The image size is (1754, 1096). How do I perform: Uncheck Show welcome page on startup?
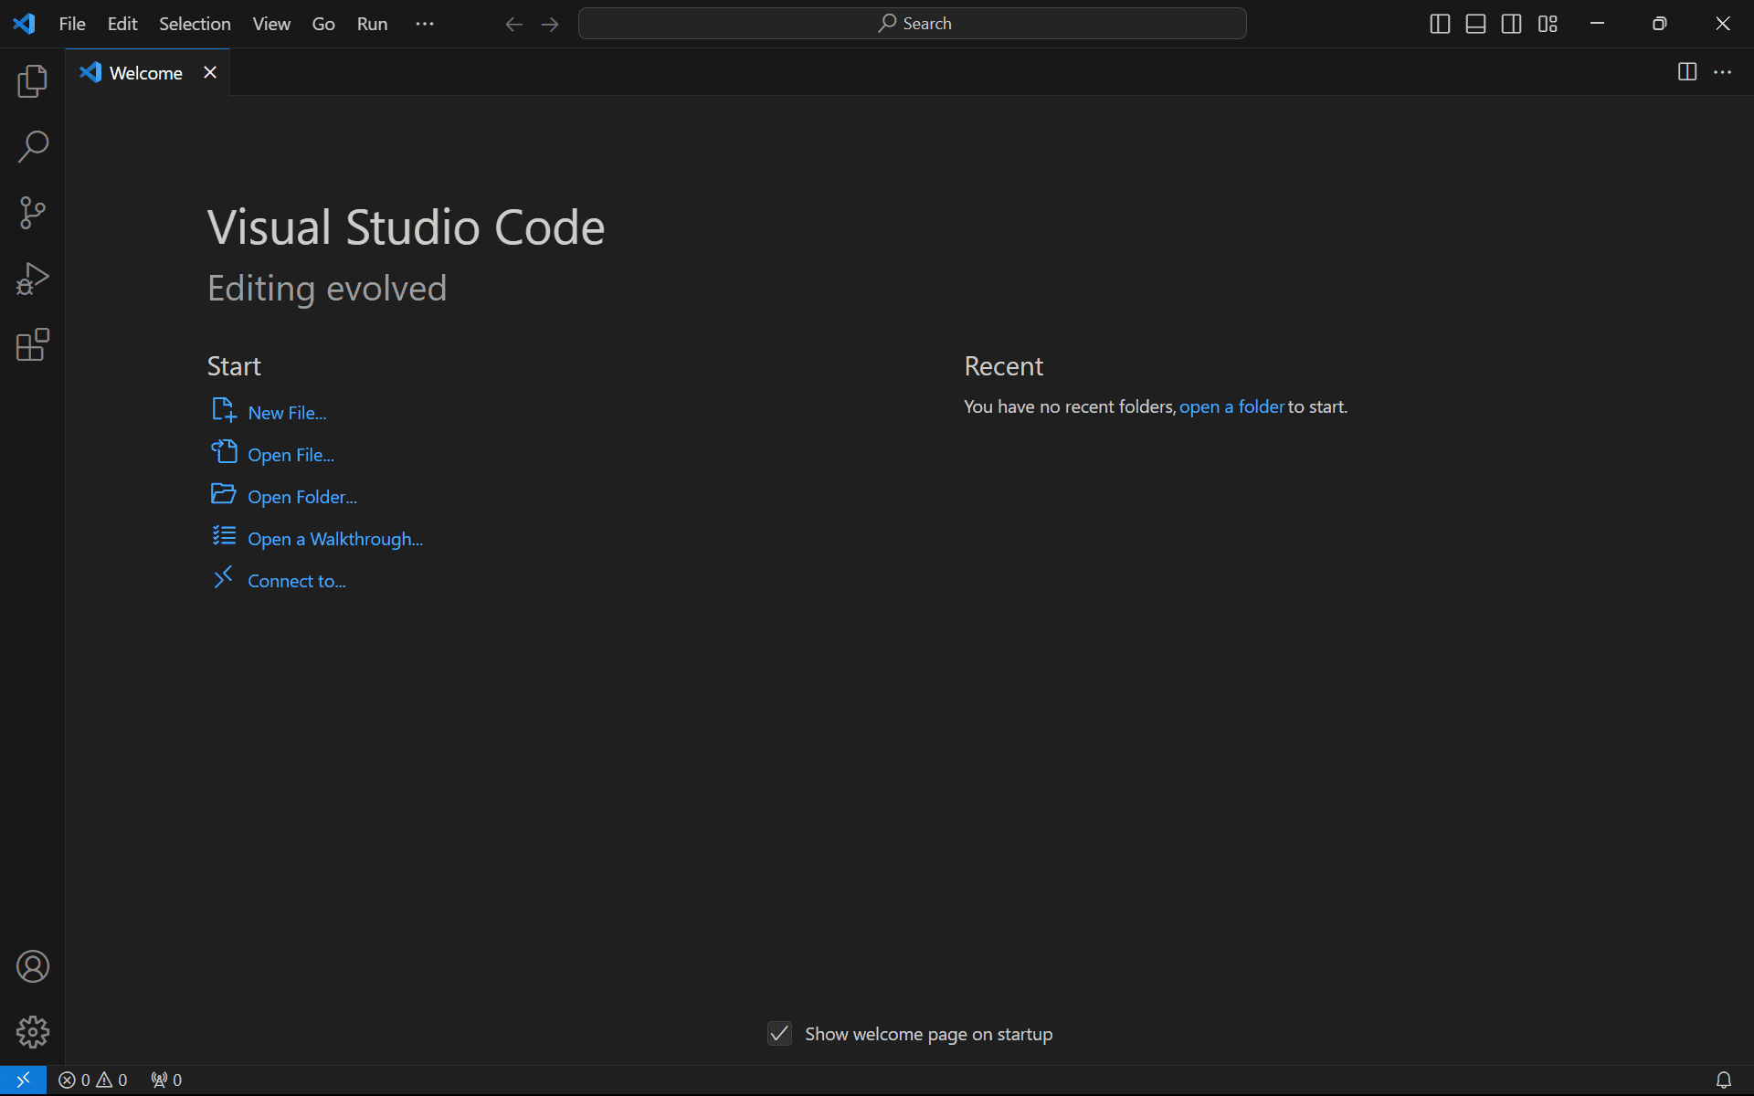pos(778,1033)
